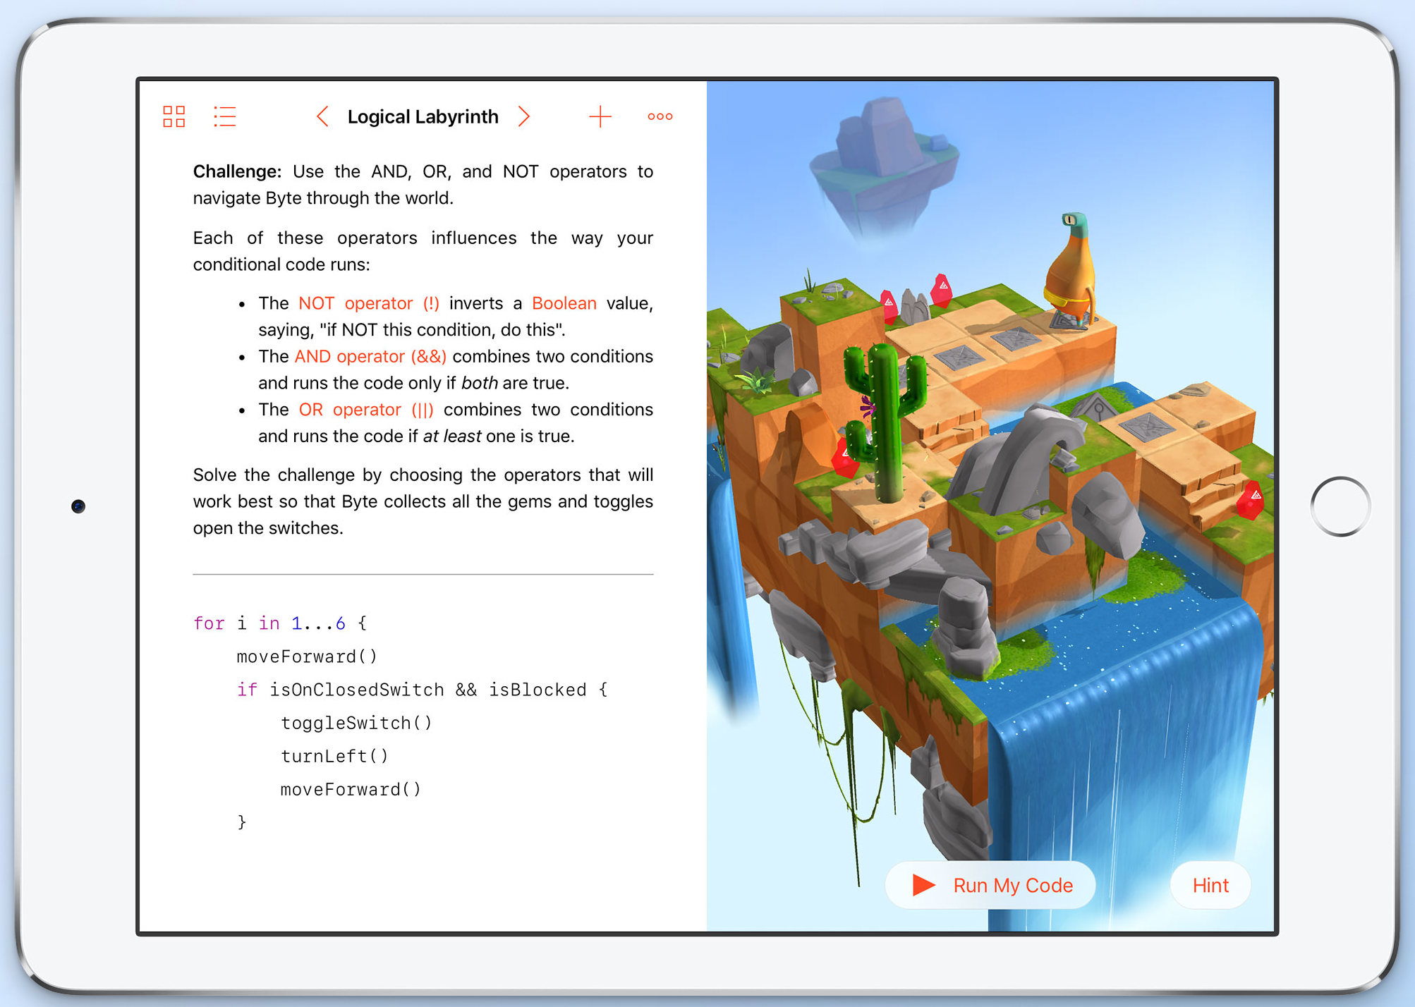
Task: Go to the next page chevron
Action: pos(524,116)
